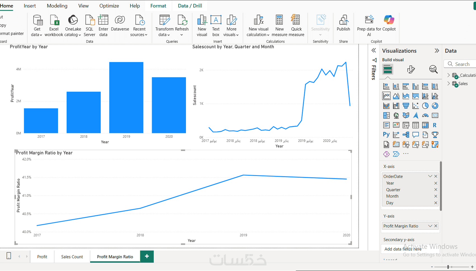This screenshot has width=476, height=271.
Task: Expand the Sales table in Data pane
Action: [449, 84]
